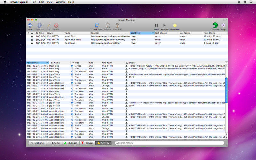Sort activity by the Type column header
This screenshot has width=256, height=160.
click(81, 63)
